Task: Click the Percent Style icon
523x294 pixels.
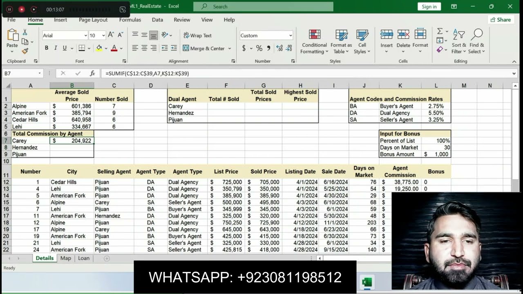Action: pyautogui.click(x=259, y=48)
